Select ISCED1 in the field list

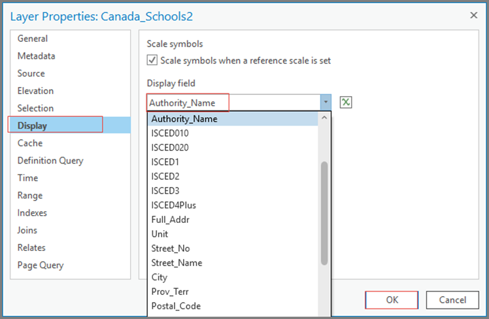click(x=233, y=162)
